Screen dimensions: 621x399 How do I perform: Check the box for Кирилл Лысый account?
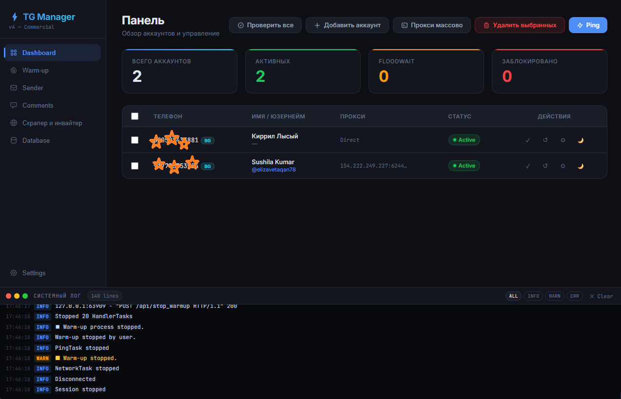tap(135, 140)
